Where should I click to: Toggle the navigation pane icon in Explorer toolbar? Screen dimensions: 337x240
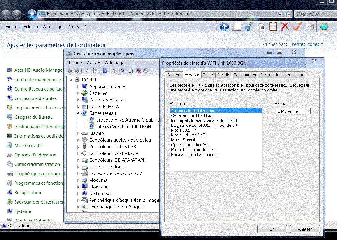[237, 27]
